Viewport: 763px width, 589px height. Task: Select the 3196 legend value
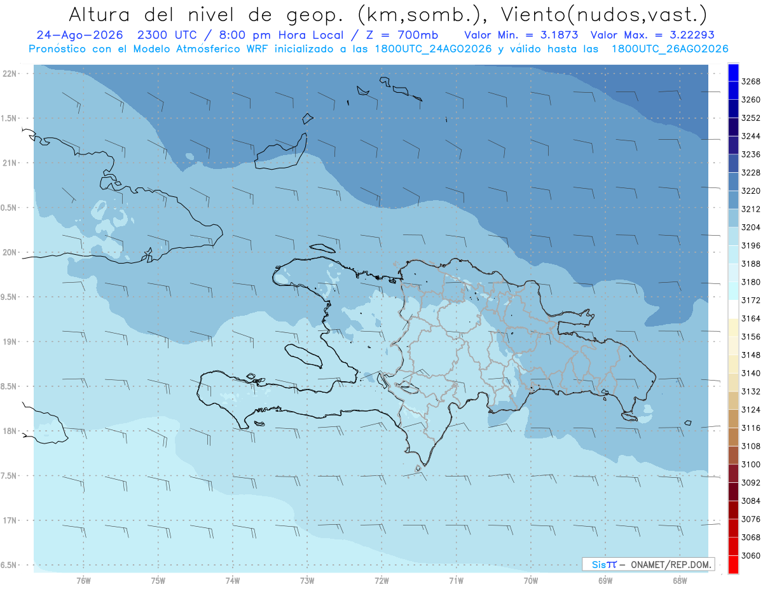click(x=751, y=245)
